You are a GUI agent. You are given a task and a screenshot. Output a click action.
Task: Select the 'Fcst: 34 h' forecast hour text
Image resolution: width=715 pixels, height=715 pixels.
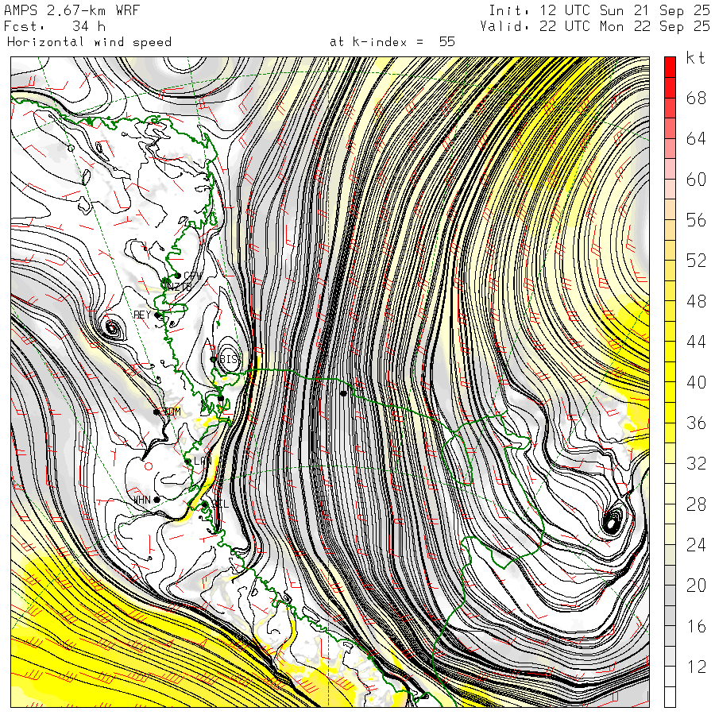tap(55, 26)
